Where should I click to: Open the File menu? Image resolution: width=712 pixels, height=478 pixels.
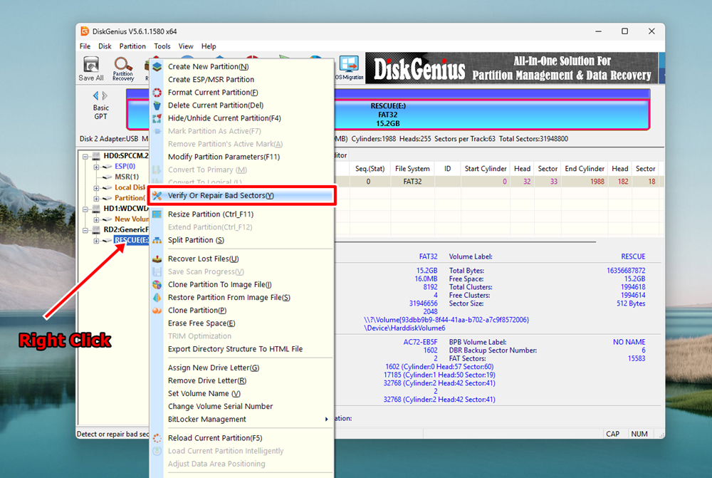85,46
